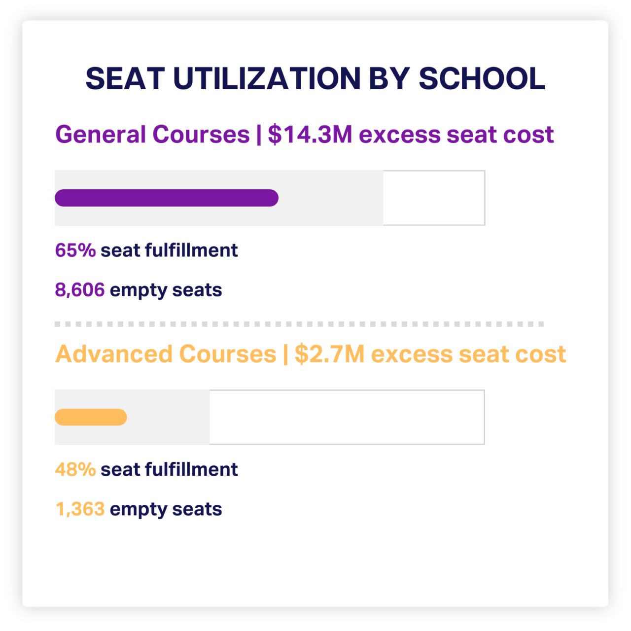Click the $14.3M excess seat cost label
This screenshot has width=631, height=631.
click(x=411, y=135)
